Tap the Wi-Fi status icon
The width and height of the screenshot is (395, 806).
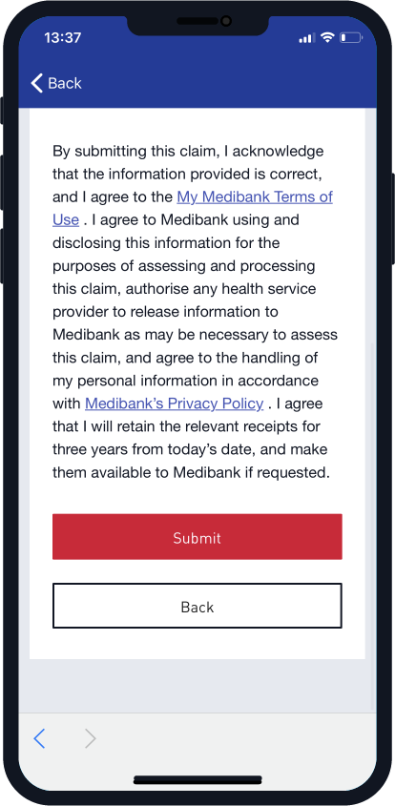[x=327, y=37]
